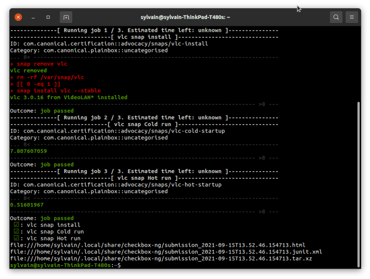Click the ID line ending vlc-hot-startup

[116, 184]
